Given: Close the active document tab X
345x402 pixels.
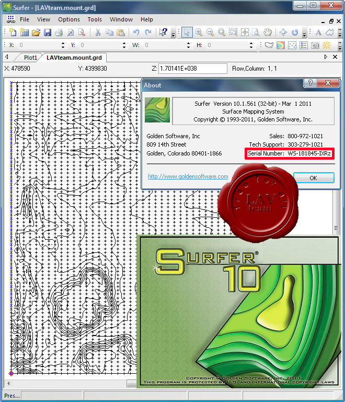Looking at the screenshot, I should [x=335, y=57].
